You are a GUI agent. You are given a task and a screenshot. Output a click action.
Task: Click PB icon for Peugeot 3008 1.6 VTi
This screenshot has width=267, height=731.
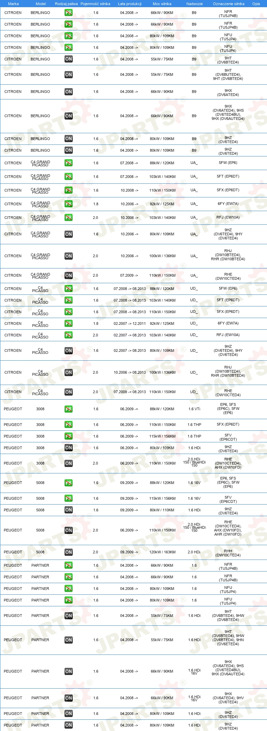tap(69, 409)
